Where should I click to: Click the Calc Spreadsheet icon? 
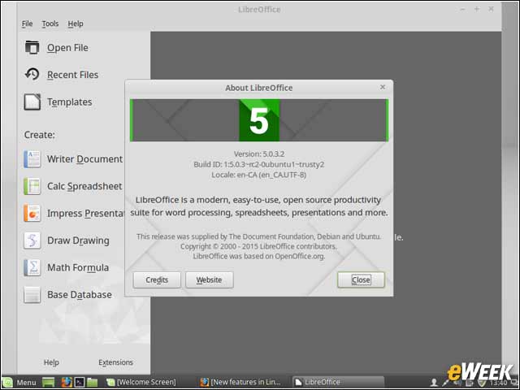[32, 186]
